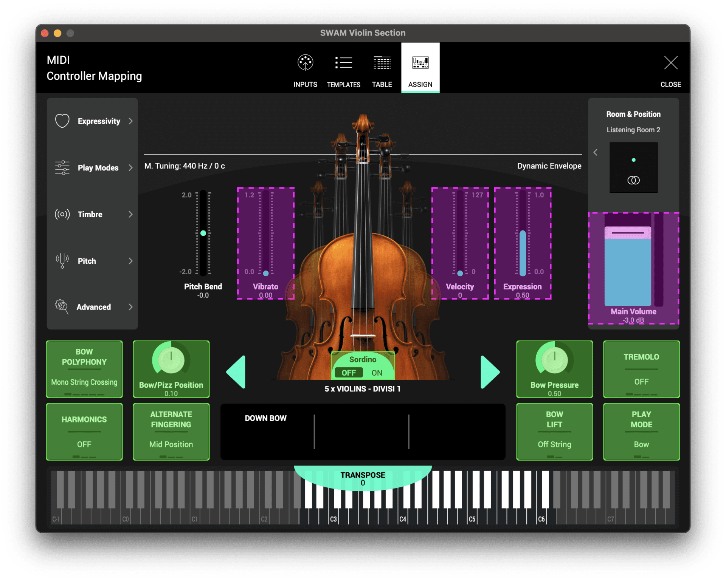Toggle Harmonics off state

click(x=84, y=432)
